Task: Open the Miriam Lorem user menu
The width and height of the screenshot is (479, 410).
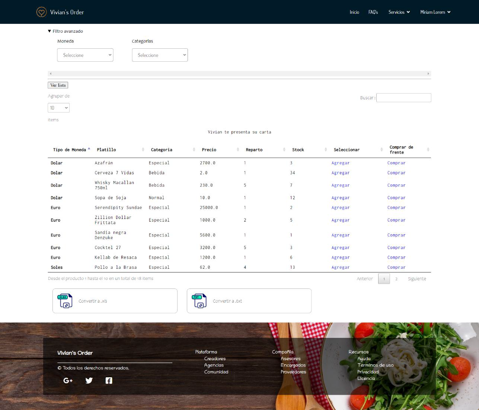Action: point(435,12)
